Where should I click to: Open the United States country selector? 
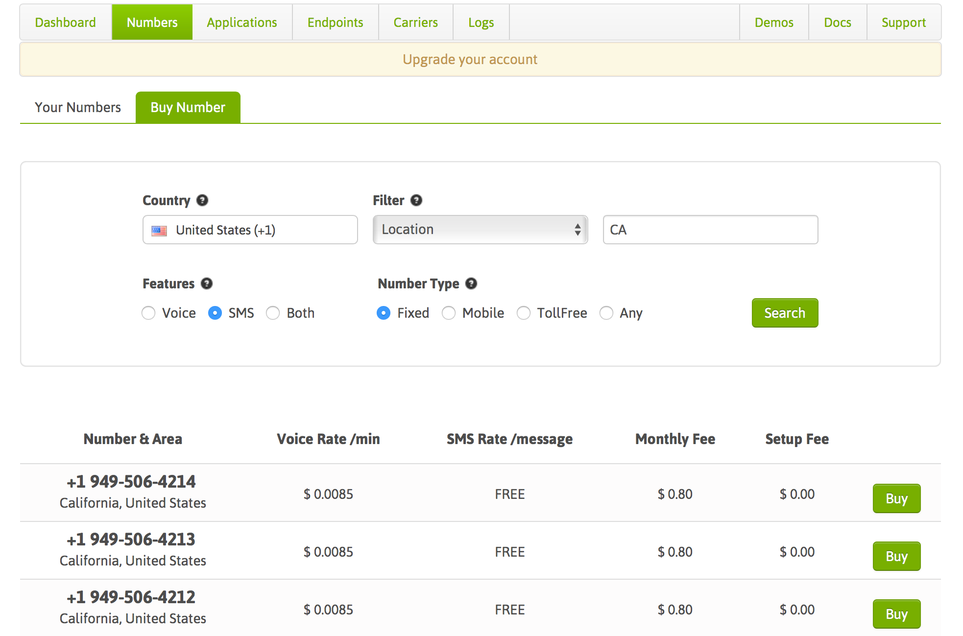[250, 230]
